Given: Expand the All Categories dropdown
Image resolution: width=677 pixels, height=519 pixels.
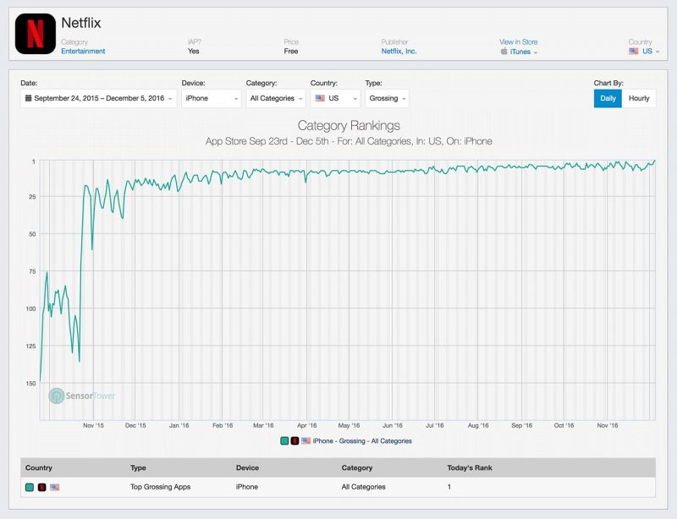Looking at the screenshot, I should click(x=276, y=98).
